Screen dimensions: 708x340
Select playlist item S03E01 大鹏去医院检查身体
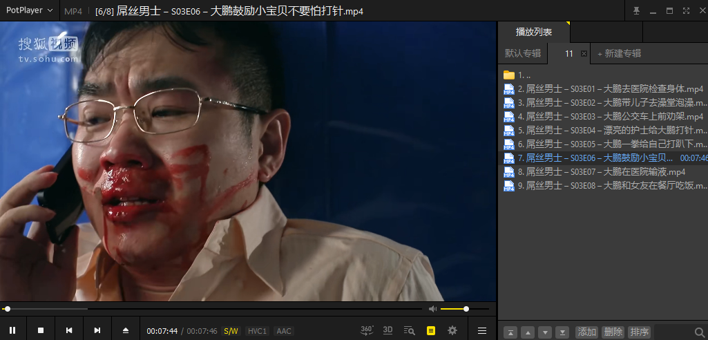604,89
